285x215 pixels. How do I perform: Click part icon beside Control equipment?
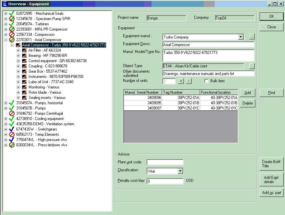[24, 61]
